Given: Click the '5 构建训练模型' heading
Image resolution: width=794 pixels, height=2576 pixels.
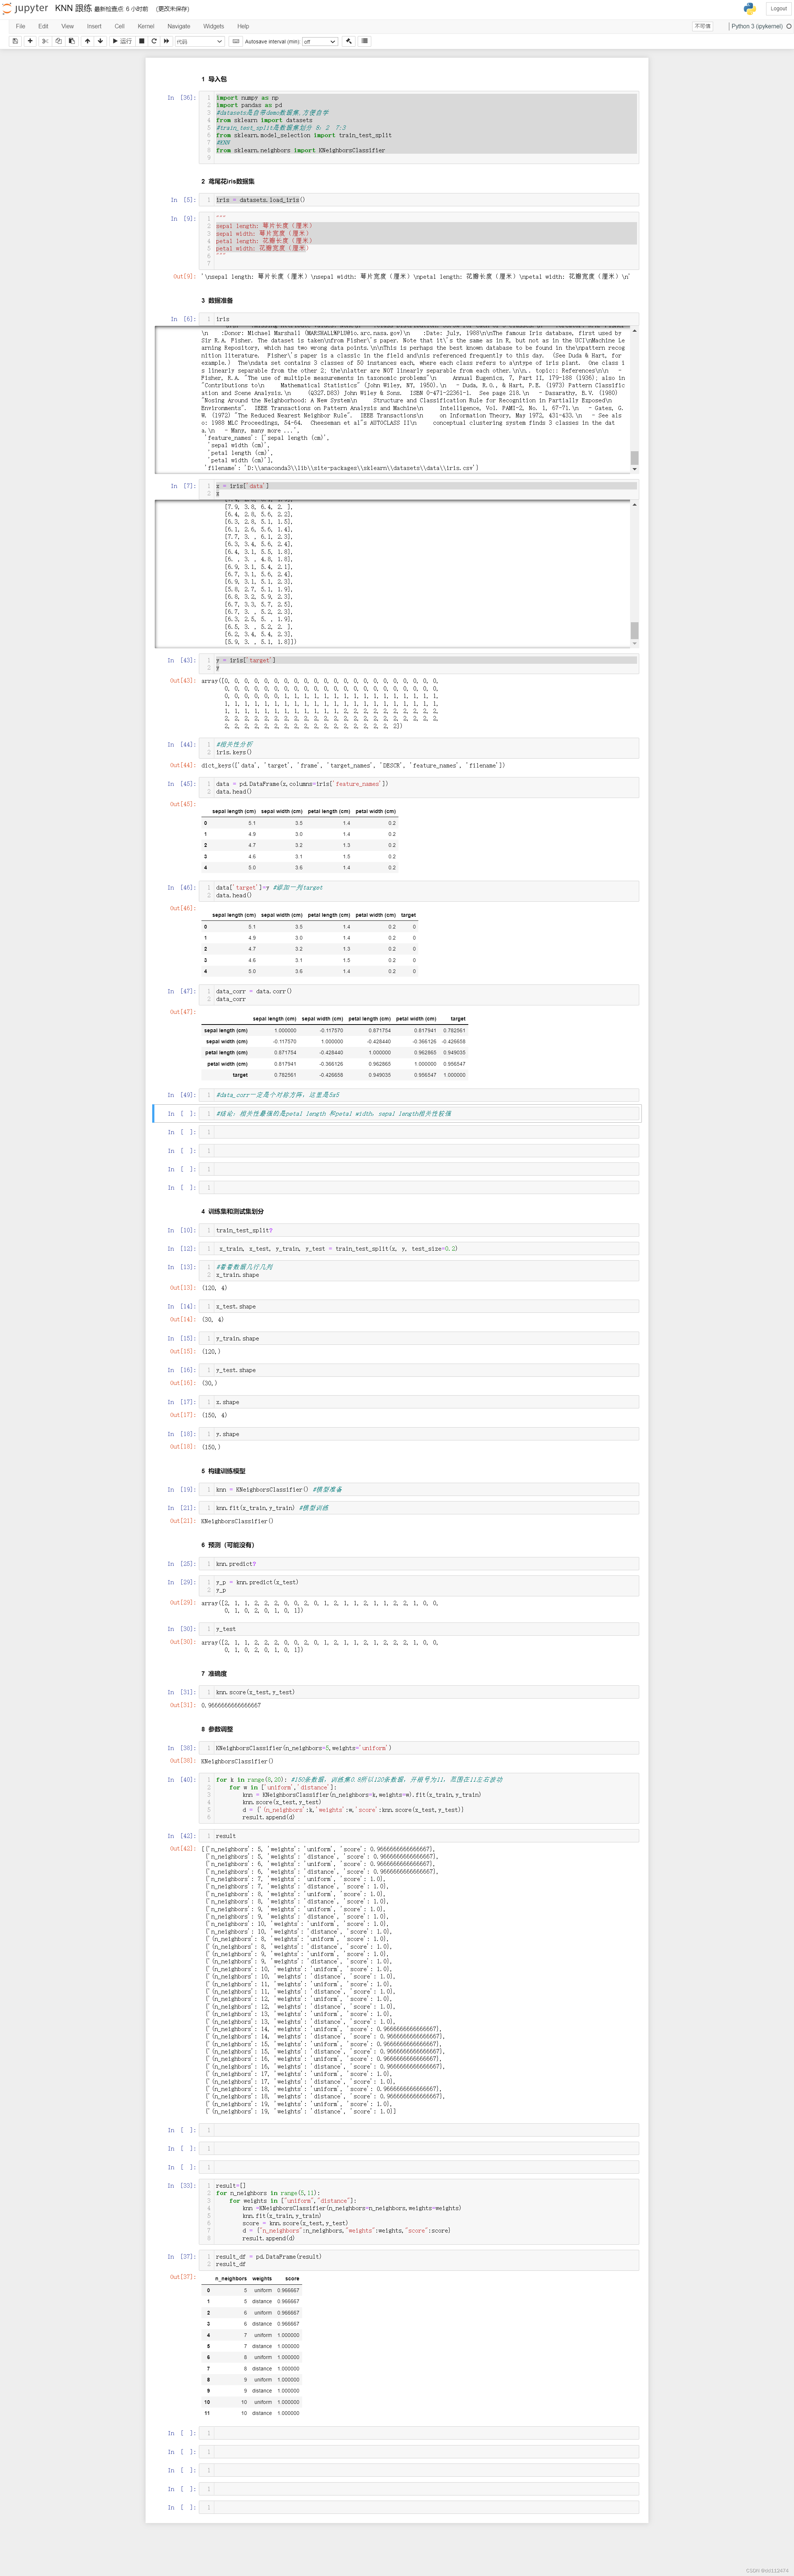Looking at the screenshot, I should pyautogui.click(x=223, y=1471).
